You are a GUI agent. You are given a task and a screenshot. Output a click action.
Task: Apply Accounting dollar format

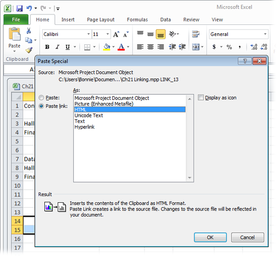tap(214, 47)
